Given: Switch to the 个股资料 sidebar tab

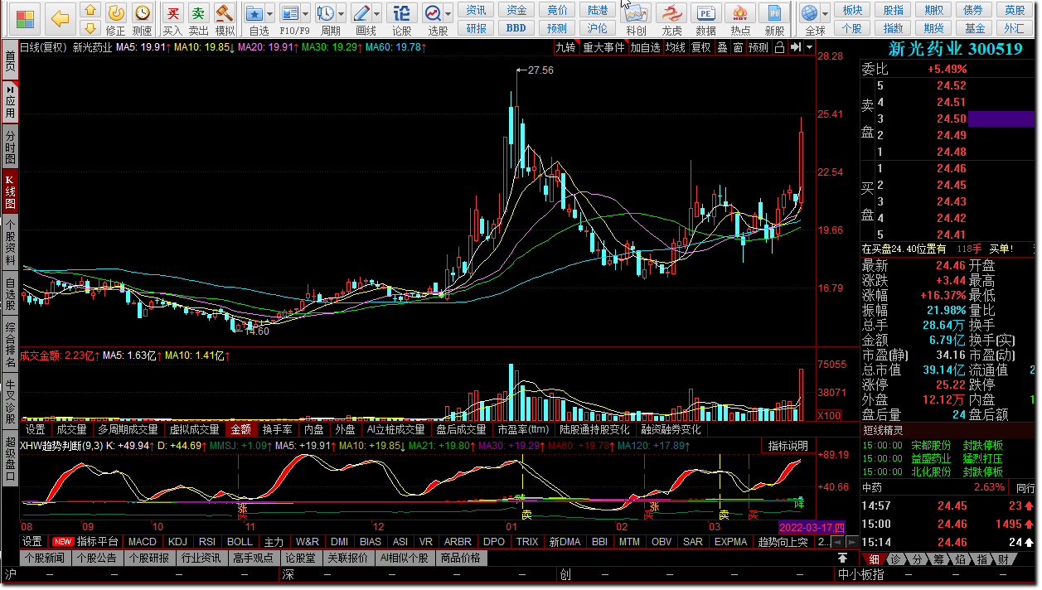Looking at the screenshot, I should [10, 241].
